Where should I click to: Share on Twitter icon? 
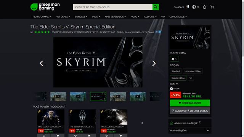click(x=160, y=32)
